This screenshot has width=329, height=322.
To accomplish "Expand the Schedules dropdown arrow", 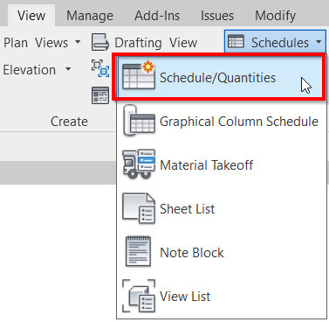I will 319,42.
